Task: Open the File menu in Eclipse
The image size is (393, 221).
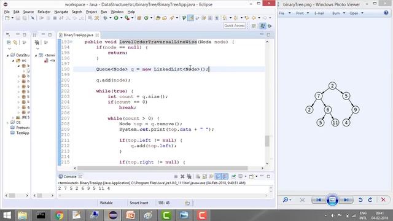Action: (x=7, y=12)
